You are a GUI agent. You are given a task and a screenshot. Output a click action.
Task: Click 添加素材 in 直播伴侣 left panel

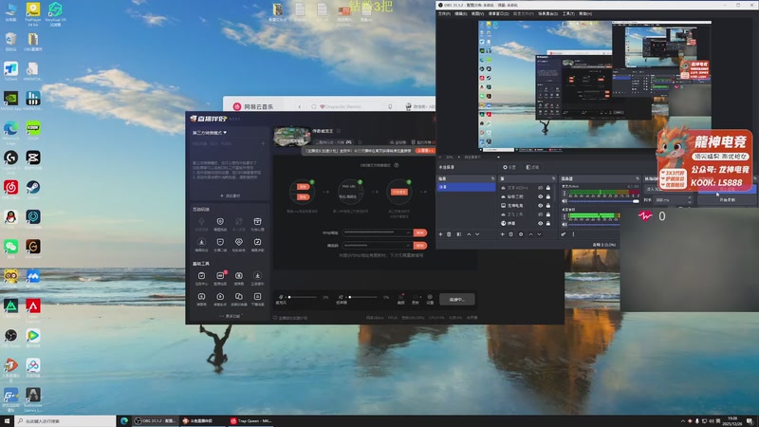coord(230,195)
